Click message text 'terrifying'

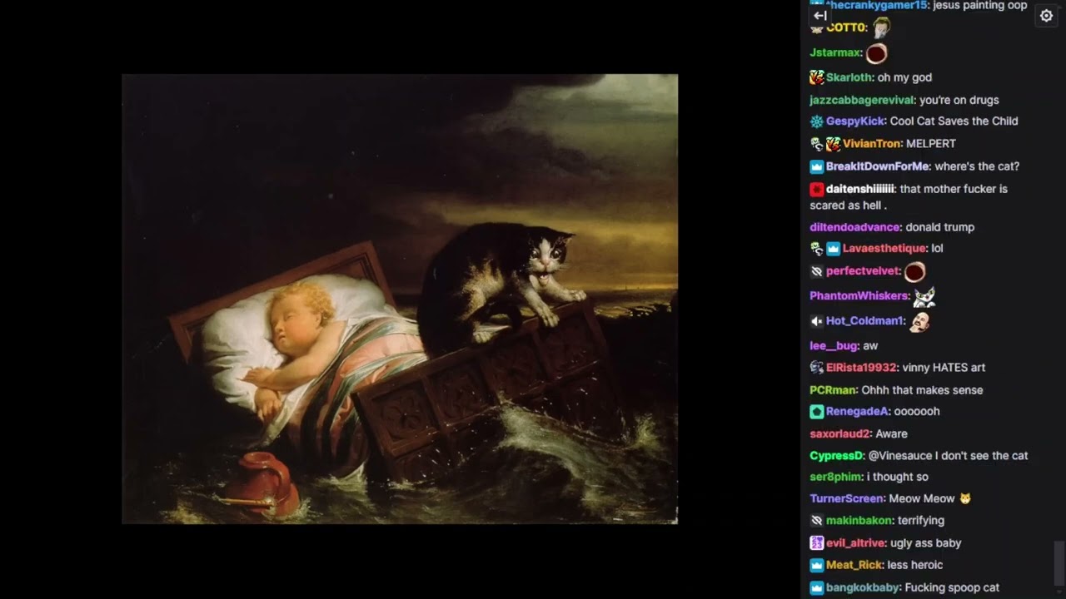[x=921, y=521]
